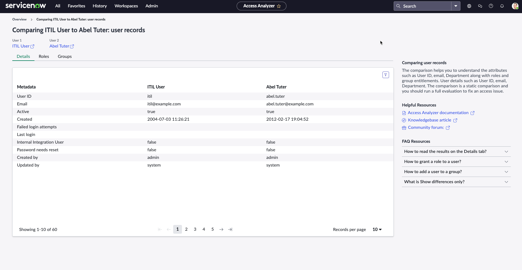Open the Admin menu
This screenshot has width=522, height=270.
tap(152, 6)
